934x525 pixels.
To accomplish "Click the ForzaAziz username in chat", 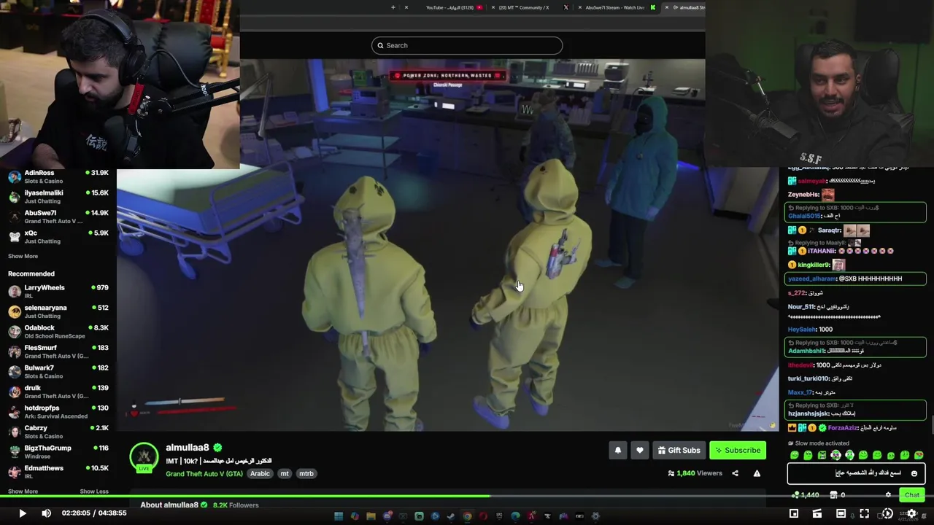I will (x=843, y=428).
